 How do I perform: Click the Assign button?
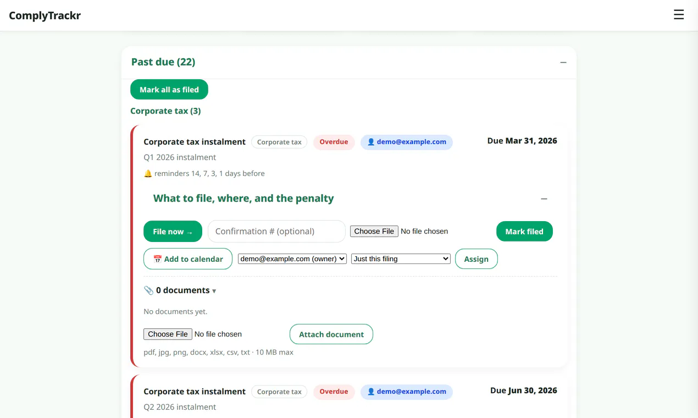[x=477, y=259]
